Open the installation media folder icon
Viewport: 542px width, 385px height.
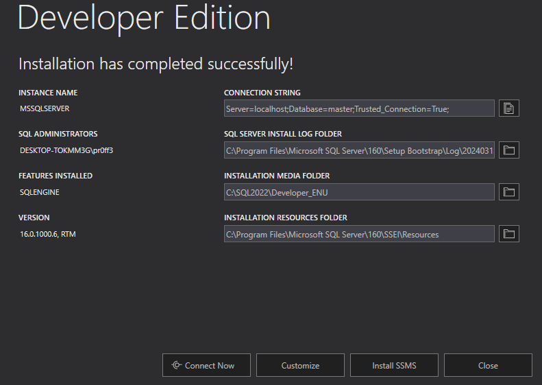[x=509, y=191]
